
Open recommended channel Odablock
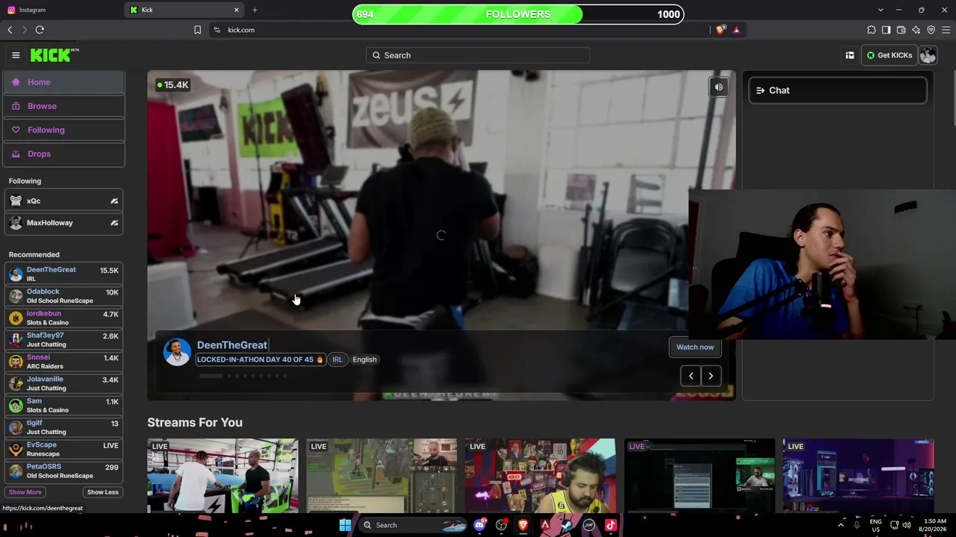64,296
